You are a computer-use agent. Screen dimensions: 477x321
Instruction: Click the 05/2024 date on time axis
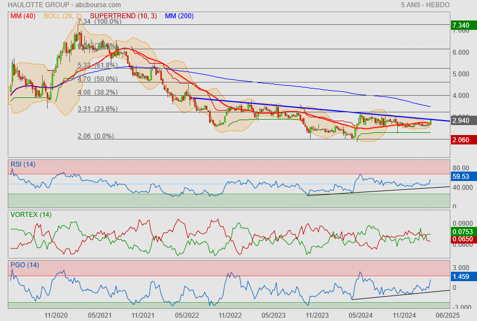pyautogui.click(x=361, y=315)
